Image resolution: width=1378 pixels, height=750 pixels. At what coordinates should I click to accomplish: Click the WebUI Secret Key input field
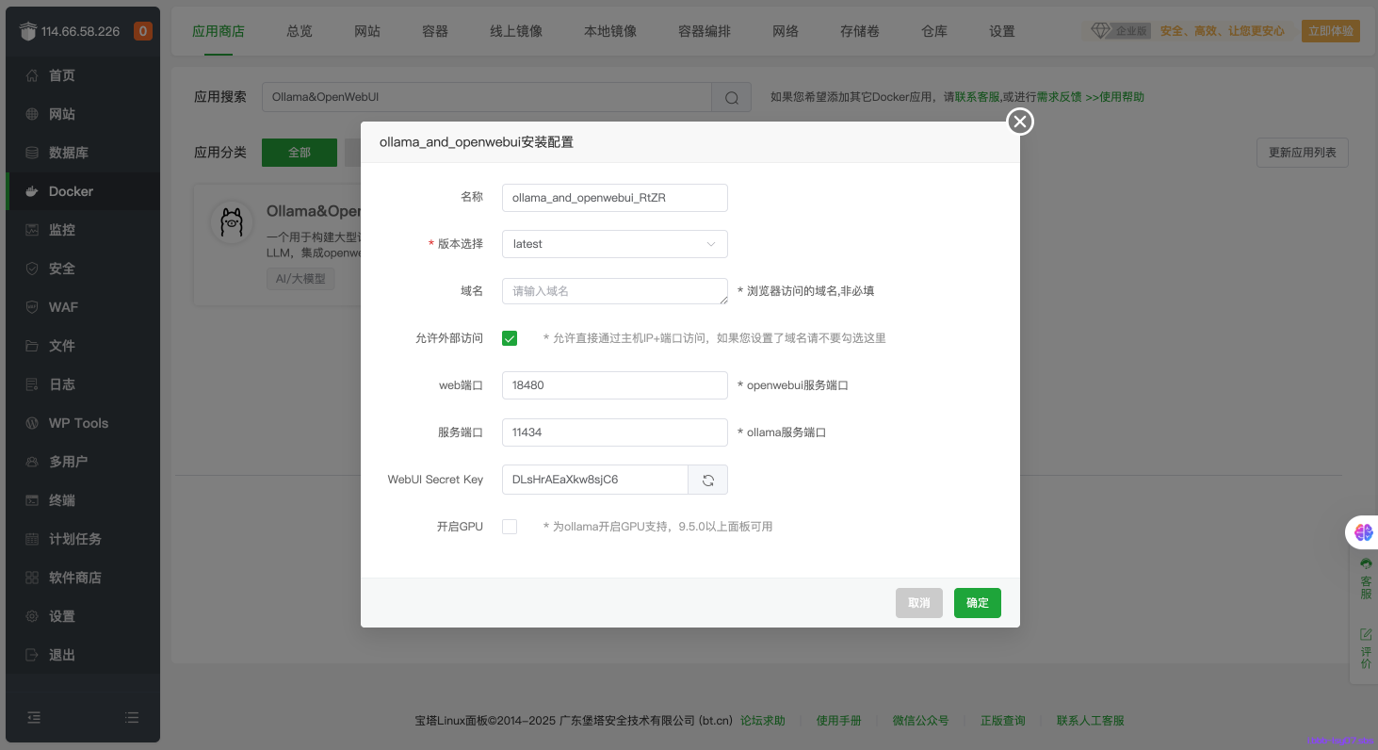pos(595,480)
